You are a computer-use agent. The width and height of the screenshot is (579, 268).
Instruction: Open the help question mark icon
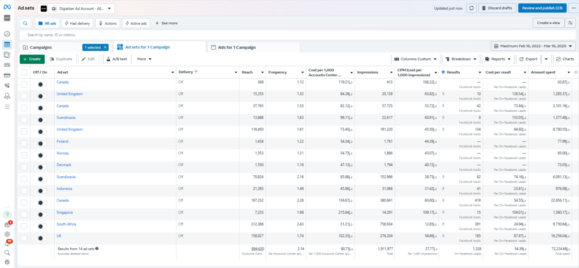pos(7,215)
